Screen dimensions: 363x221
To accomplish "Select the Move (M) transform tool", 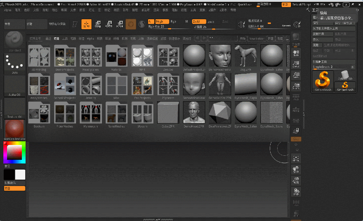I will click(x=98, y=24).
